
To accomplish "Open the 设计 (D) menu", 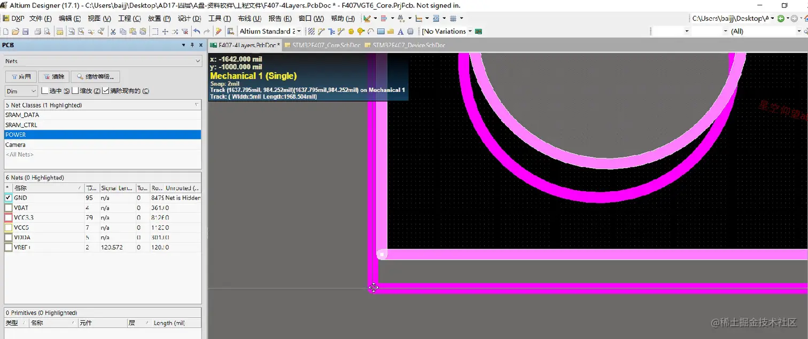I will (x=189, y=18).
